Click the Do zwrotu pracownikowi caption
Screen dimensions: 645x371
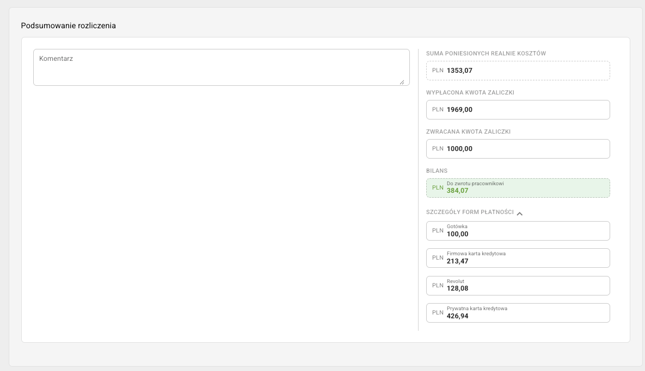tap(475, 184)
